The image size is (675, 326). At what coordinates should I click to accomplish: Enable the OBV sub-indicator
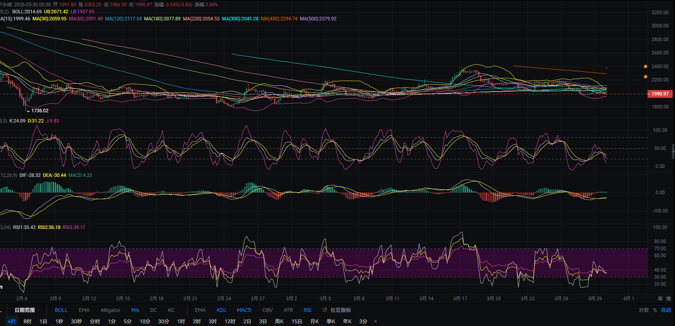(267, 310)
